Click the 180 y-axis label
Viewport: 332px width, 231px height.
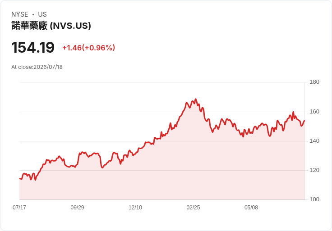pos(314,82)
